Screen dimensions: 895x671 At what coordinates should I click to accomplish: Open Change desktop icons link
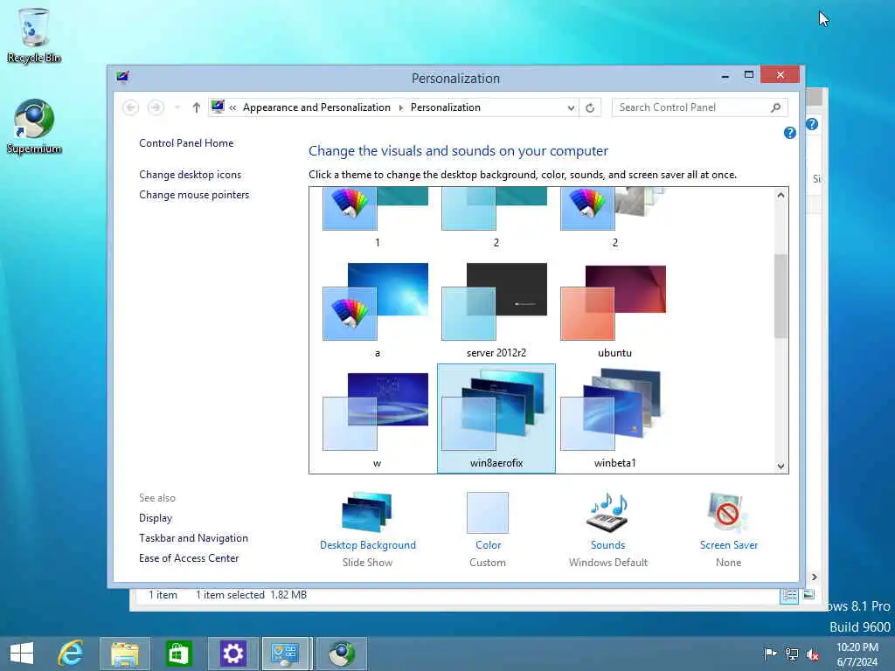click(x=190, y=175)
